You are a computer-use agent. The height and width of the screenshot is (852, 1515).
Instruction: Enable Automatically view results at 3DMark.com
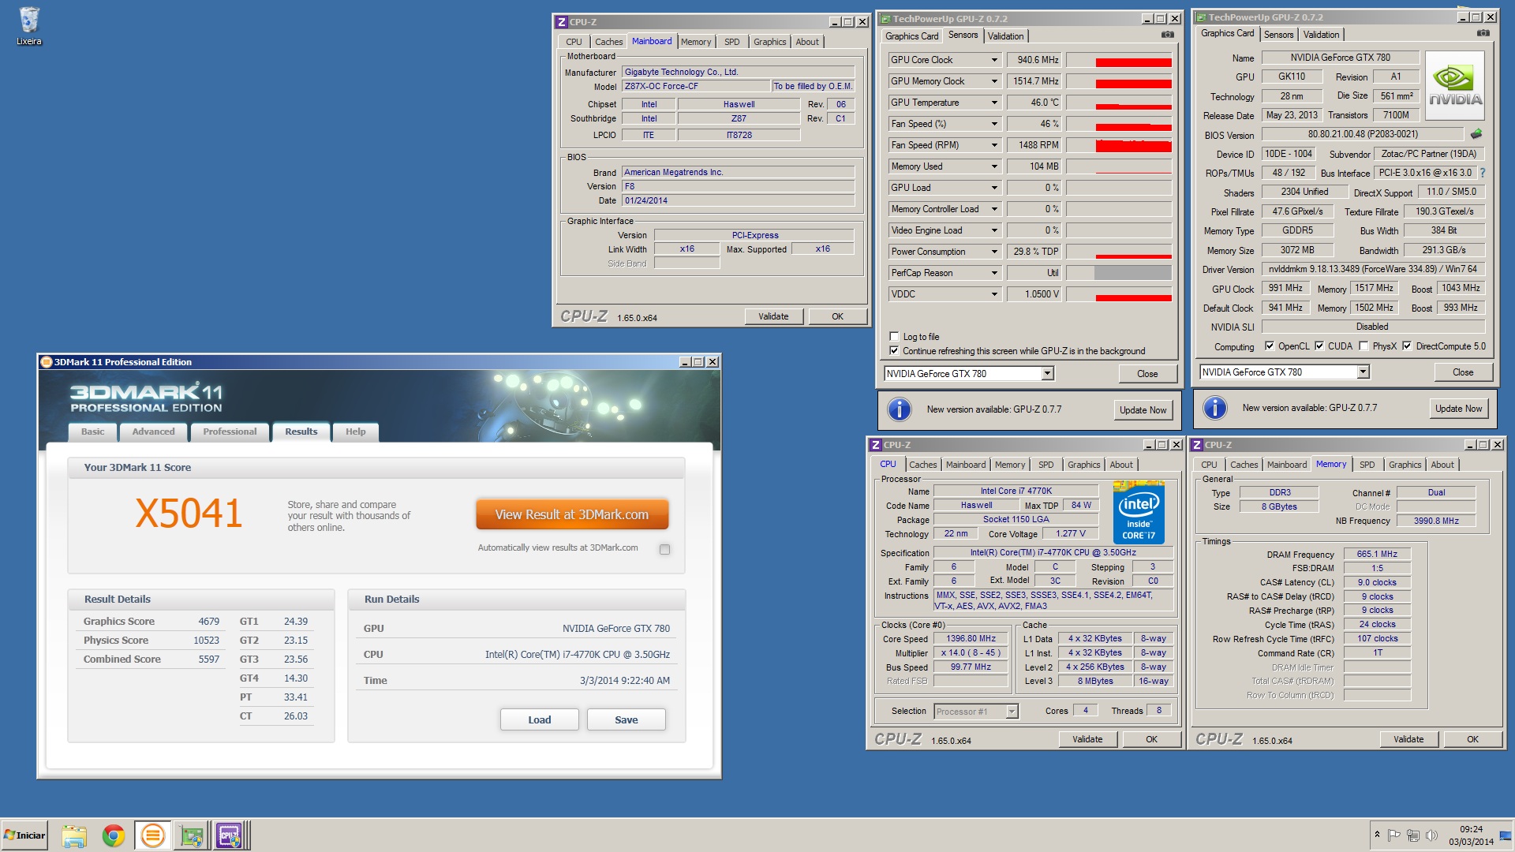point(664,549)
